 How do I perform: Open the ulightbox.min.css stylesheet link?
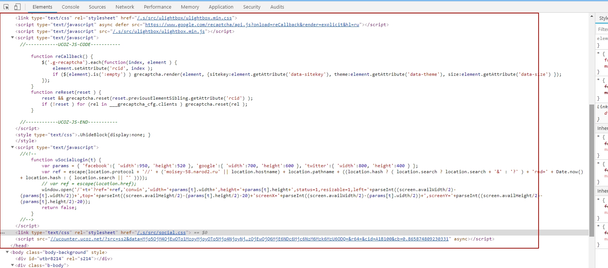(184, 18)
